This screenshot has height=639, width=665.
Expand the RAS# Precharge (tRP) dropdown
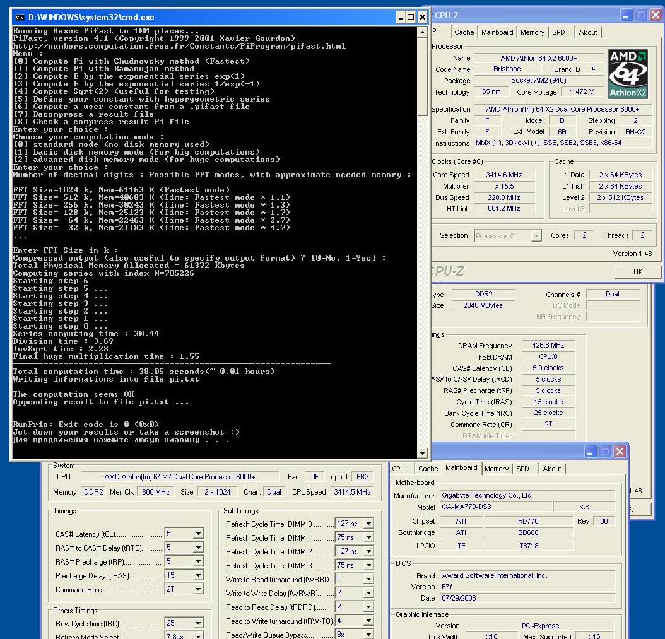pyautogui.click(x=198, y=561)
